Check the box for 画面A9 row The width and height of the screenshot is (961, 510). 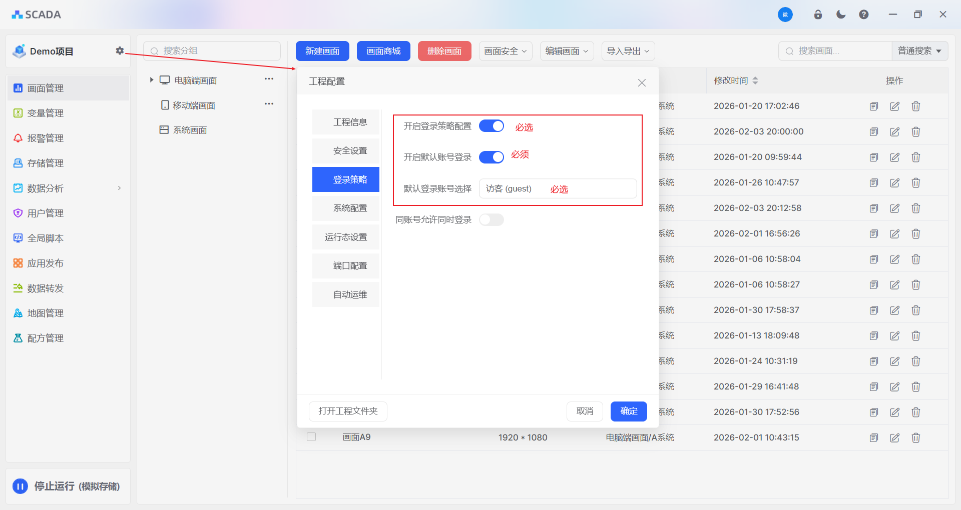coord(311,437)
